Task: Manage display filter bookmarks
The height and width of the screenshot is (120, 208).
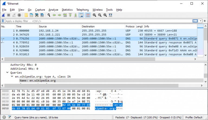Action: (3, 21)
